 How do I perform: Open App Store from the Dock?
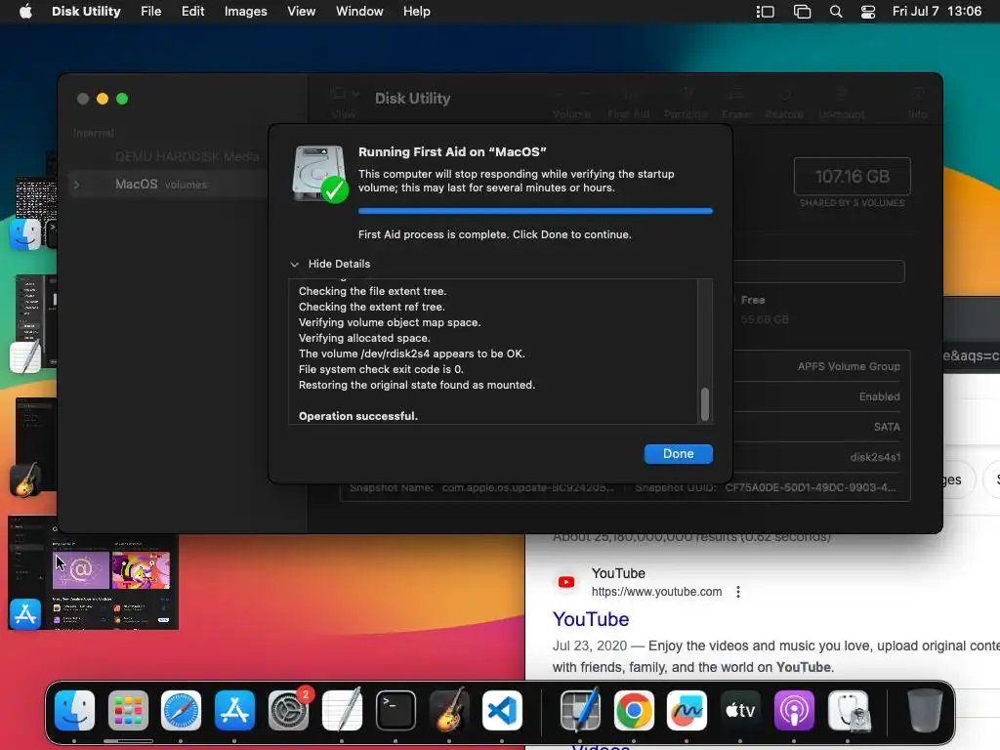[234, 711]
